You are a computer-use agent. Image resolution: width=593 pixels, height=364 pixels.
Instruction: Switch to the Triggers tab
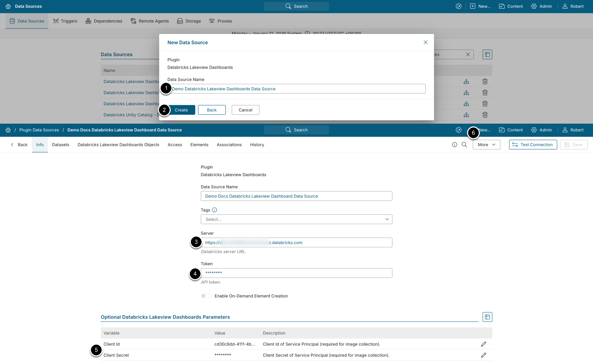65,21
